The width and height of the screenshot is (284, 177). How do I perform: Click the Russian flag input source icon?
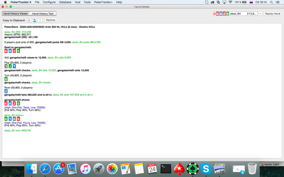coord(251,2)
